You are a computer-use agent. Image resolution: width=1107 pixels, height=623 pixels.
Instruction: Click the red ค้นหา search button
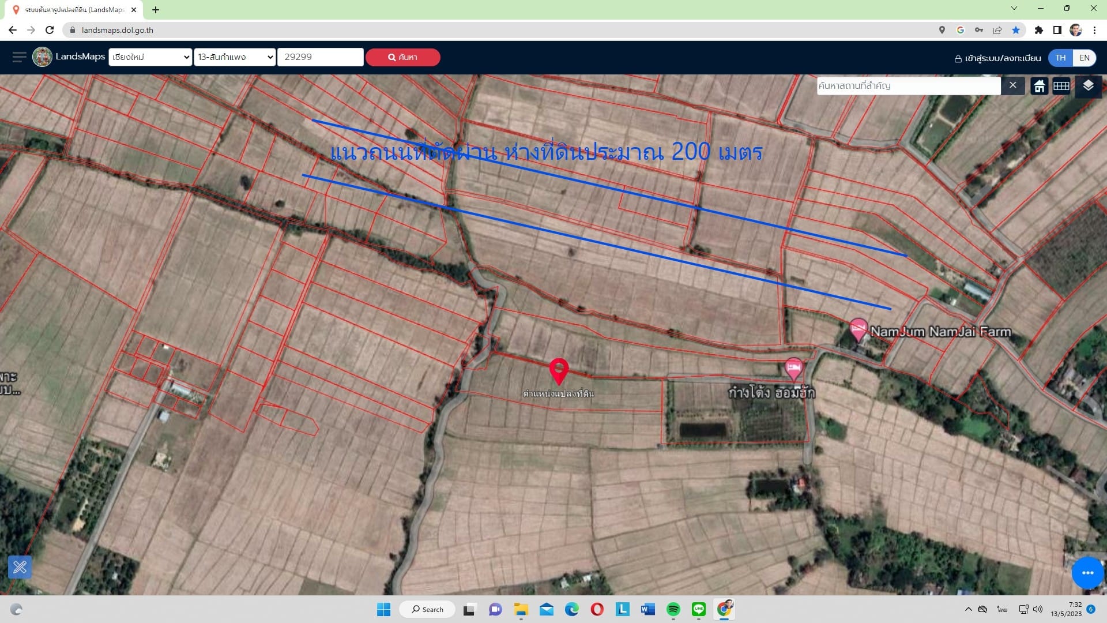pos(402,57)
